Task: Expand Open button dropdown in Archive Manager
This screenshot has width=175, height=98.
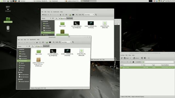Action: coord(130,58)
